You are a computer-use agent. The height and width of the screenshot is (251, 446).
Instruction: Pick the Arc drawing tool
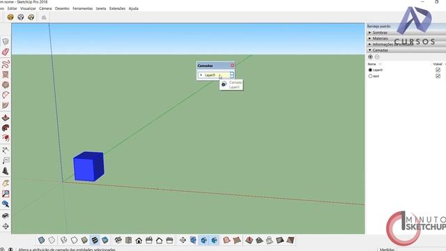6,95
